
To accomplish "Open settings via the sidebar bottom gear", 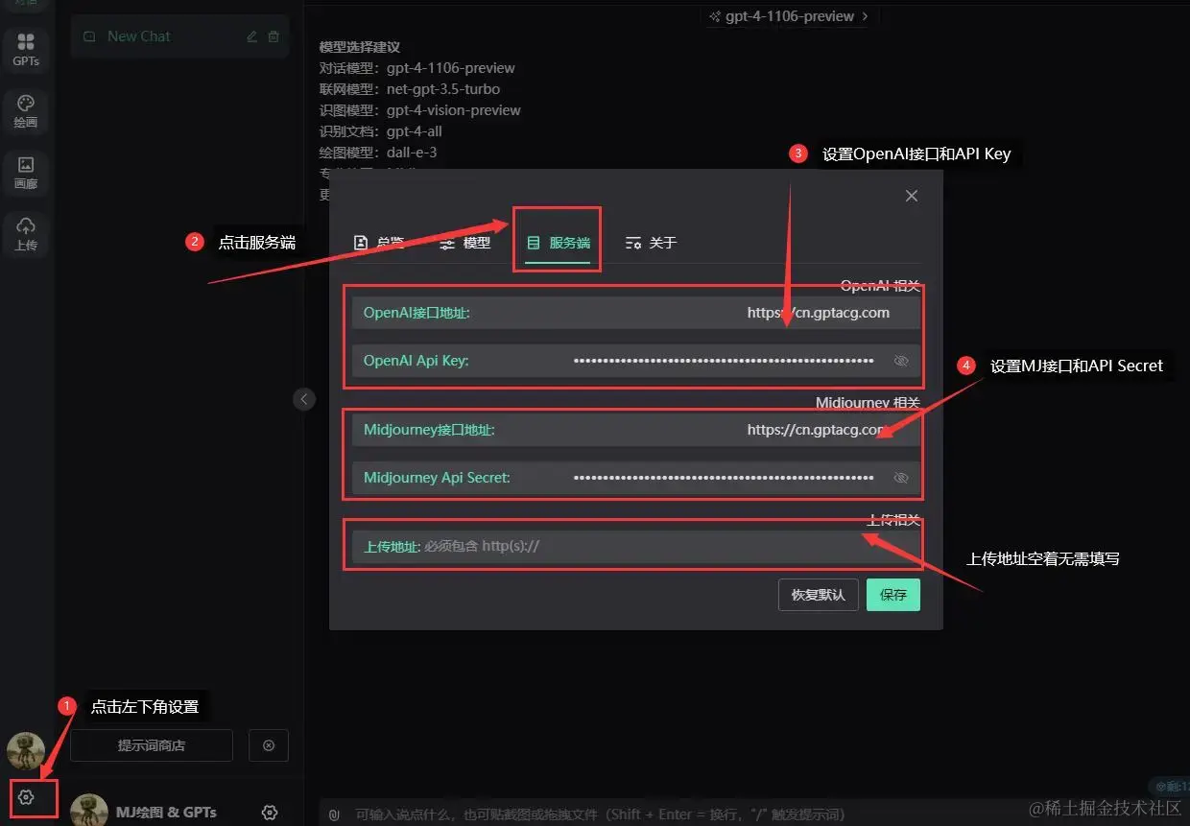I will coord(26,797).
